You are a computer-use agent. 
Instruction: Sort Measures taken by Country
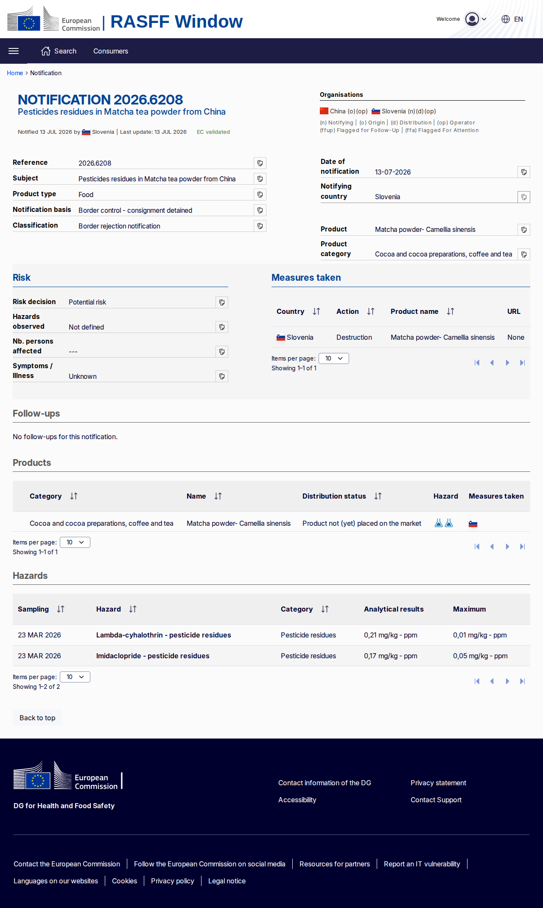pyautogui.click(x=316, y=311)
